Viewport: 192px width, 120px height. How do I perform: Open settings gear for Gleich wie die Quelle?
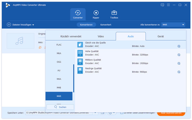[x=179, y=46]
